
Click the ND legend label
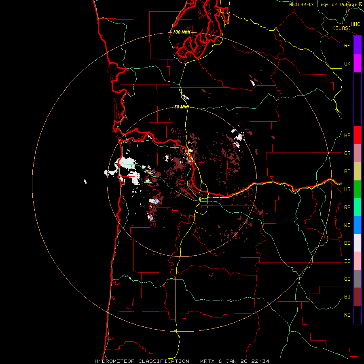(x=347, y=315)
